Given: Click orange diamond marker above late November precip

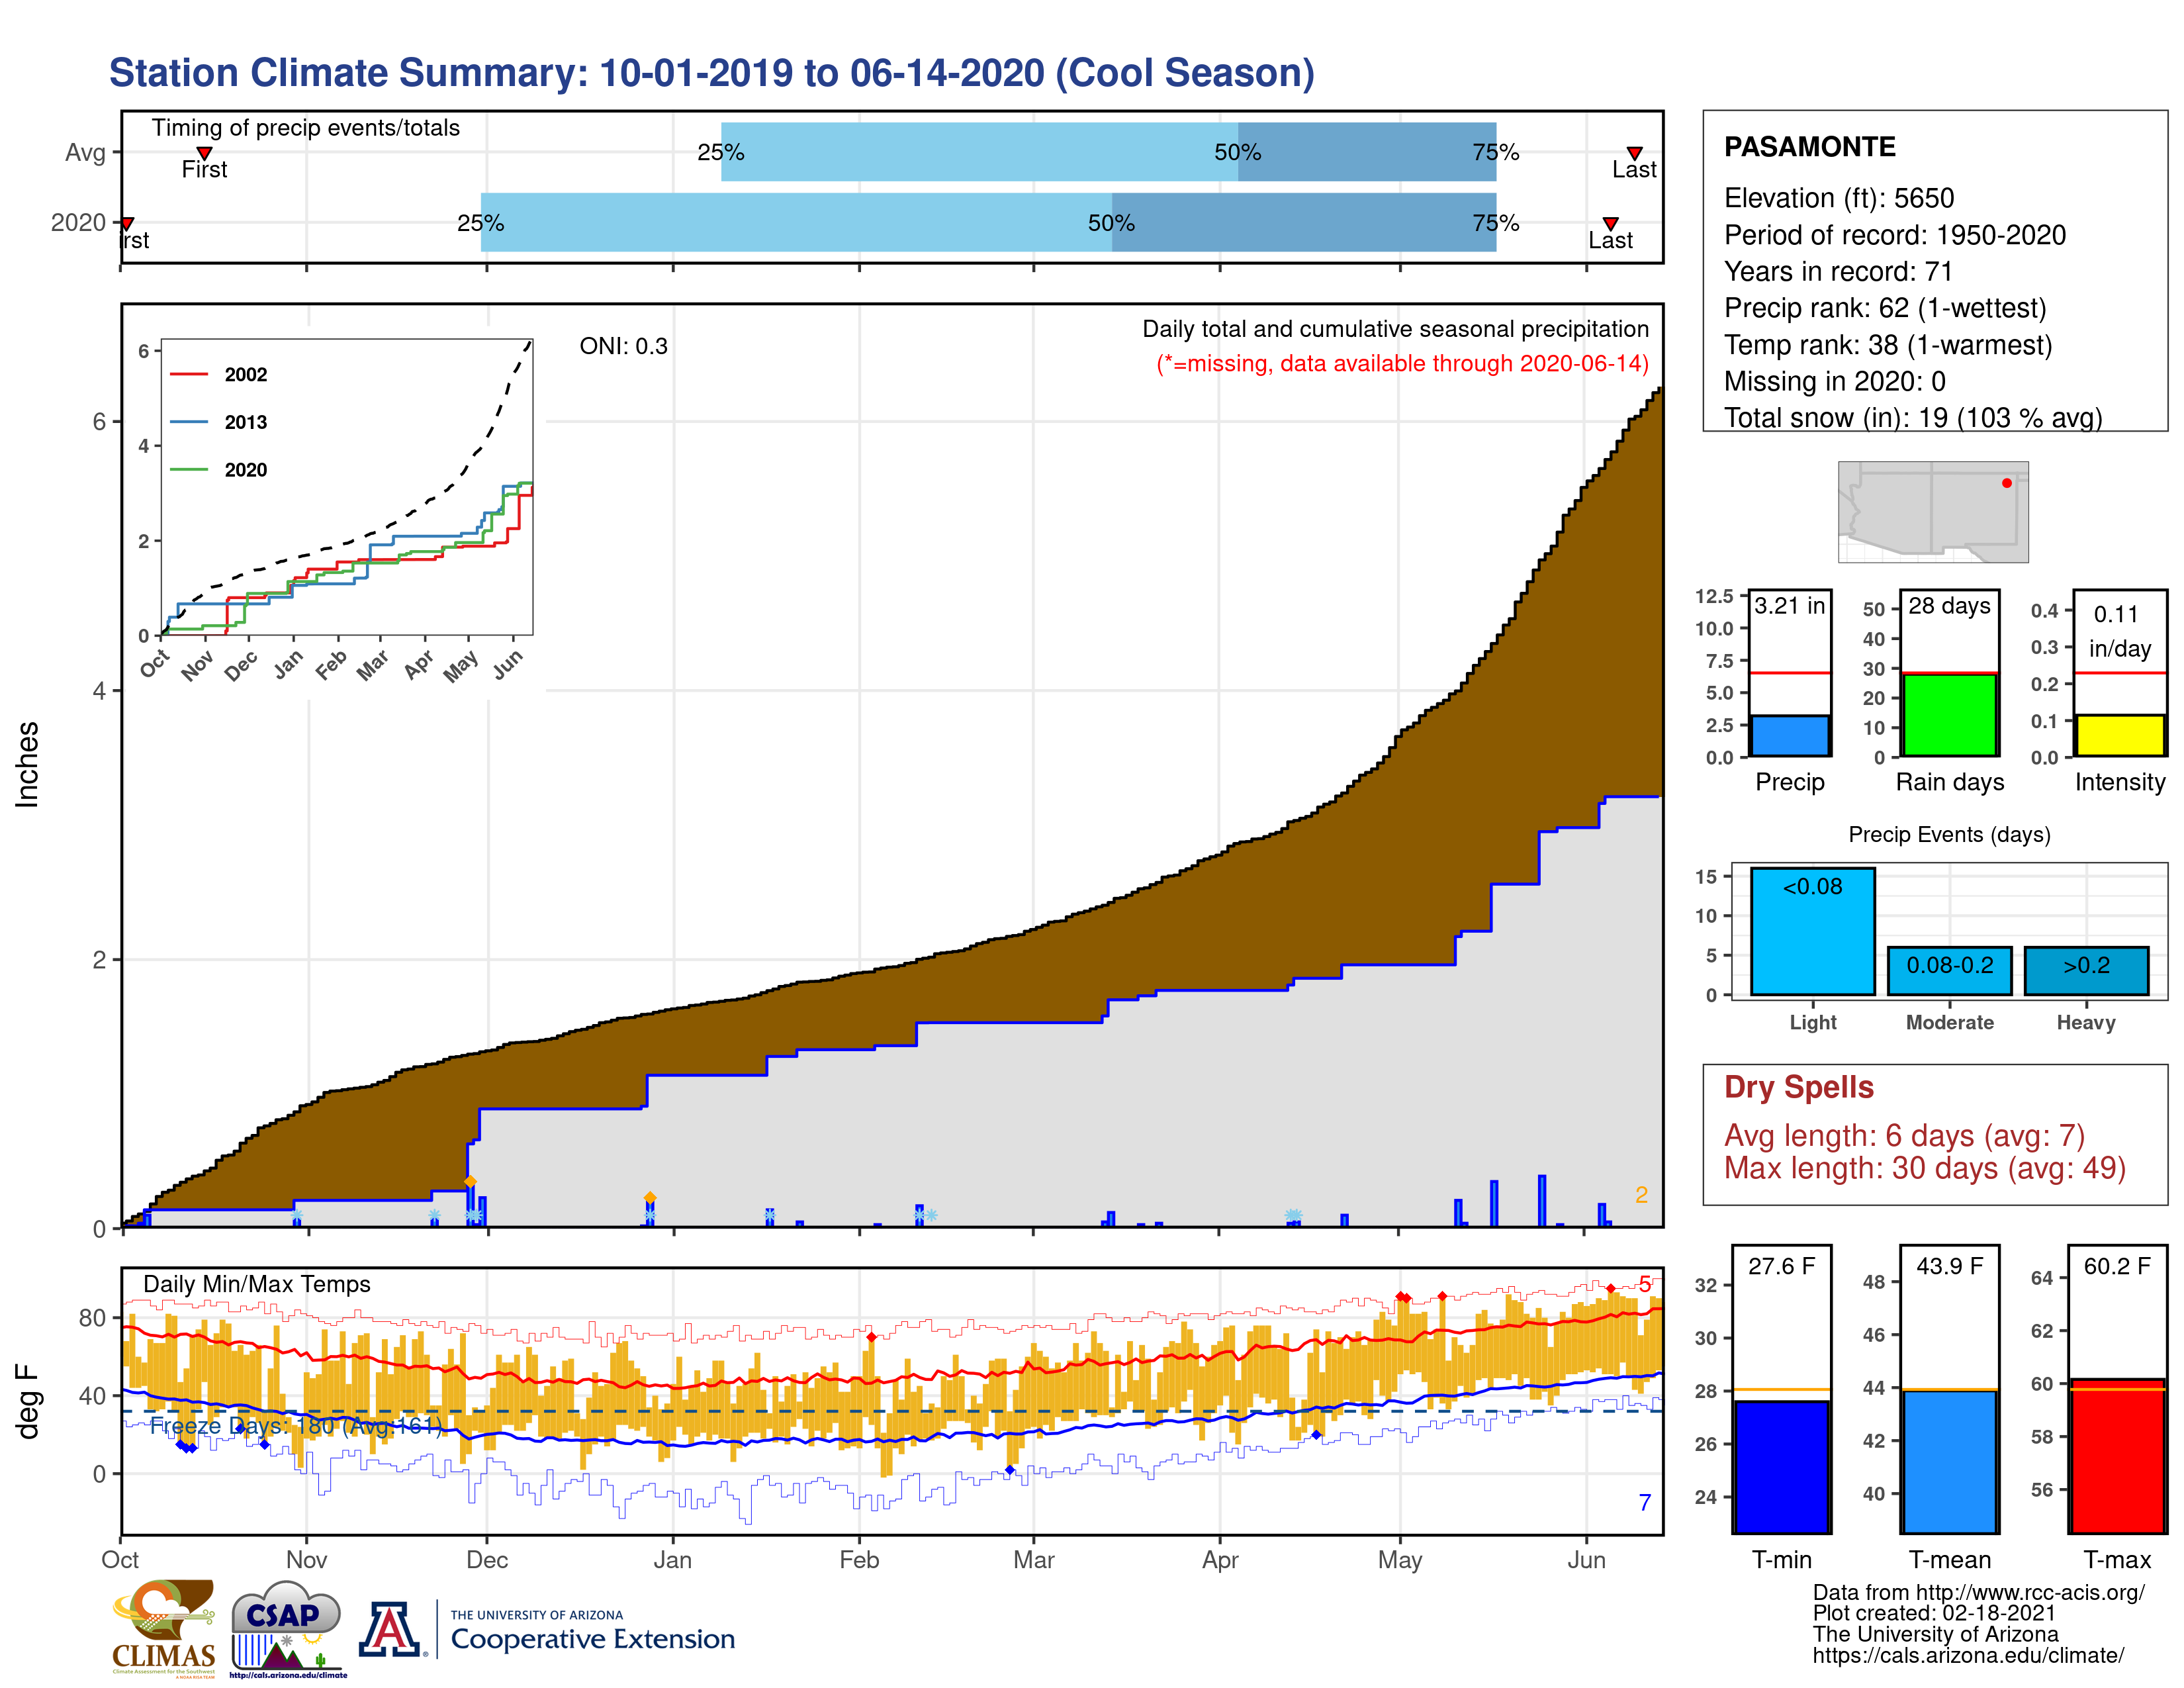Looking at the screenshot, I should [x=470, y=1182].
